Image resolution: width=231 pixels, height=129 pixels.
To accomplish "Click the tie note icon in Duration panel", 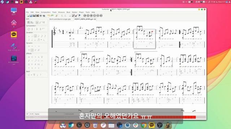I will [44, 40].
